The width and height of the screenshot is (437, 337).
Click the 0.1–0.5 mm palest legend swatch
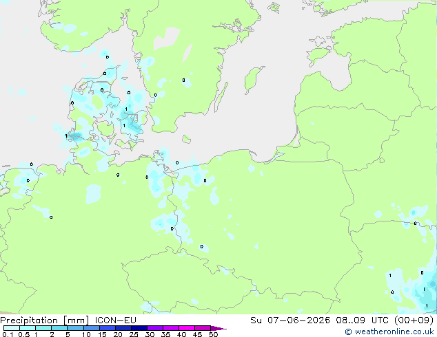tap(12, 328)
